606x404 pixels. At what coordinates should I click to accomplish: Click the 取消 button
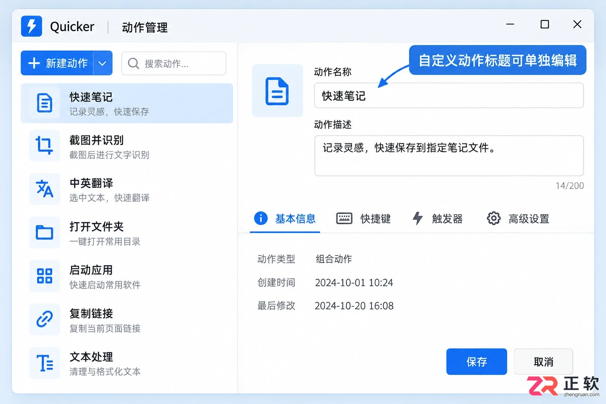pos(543,361)
